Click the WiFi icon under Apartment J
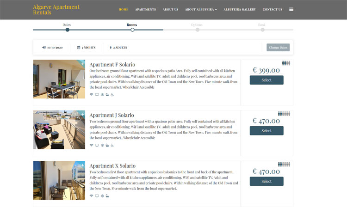This screenshot has width=347, height=208. (x=92, y=145)
